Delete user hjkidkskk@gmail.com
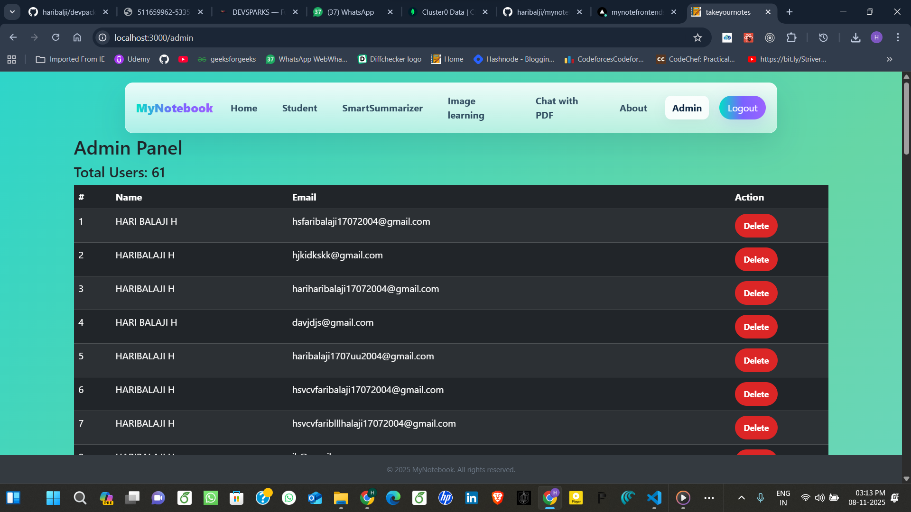 click(x=756, y=259)
